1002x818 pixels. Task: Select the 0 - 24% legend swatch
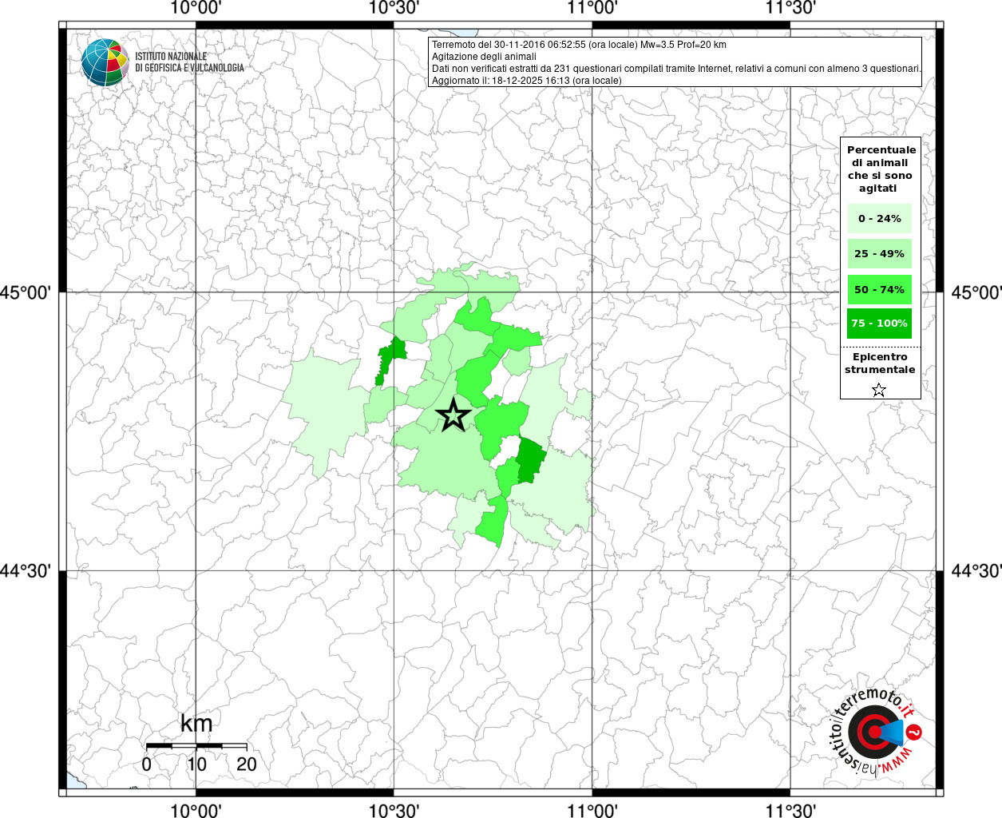[880, 218]
